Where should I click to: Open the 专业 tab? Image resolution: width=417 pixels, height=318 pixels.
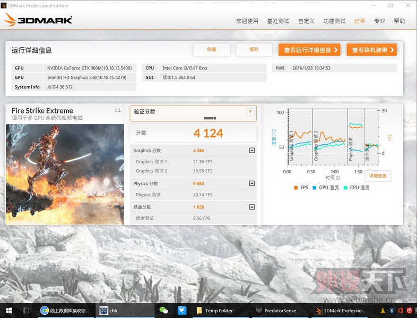[380, 21]
